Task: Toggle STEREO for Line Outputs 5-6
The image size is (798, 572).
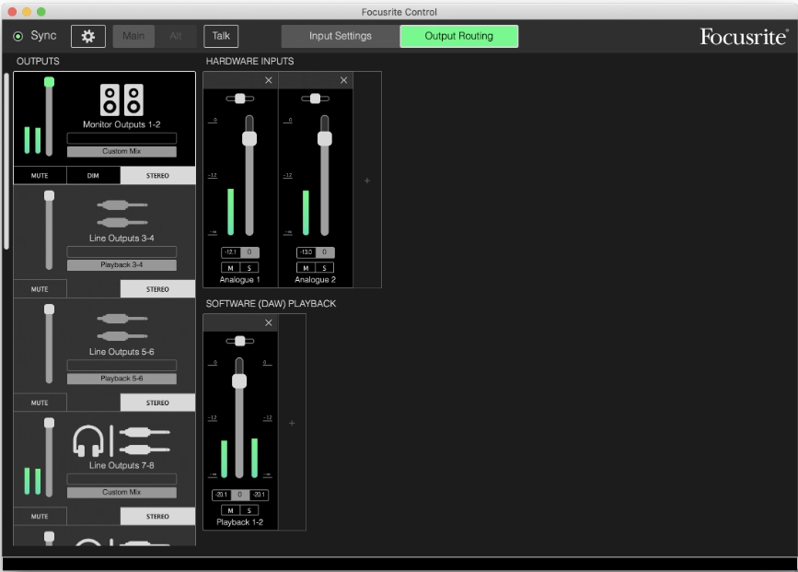Action: click(x=157, y=403)
